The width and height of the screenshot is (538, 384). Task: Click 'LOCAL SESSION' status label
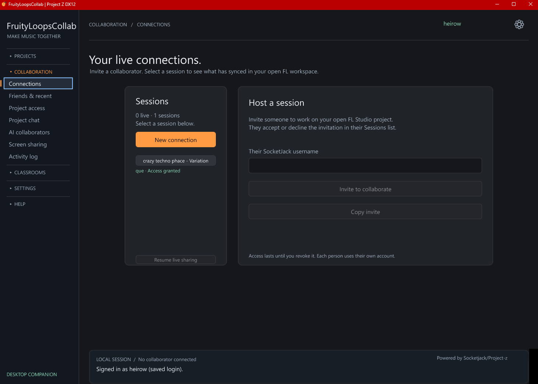113,359
